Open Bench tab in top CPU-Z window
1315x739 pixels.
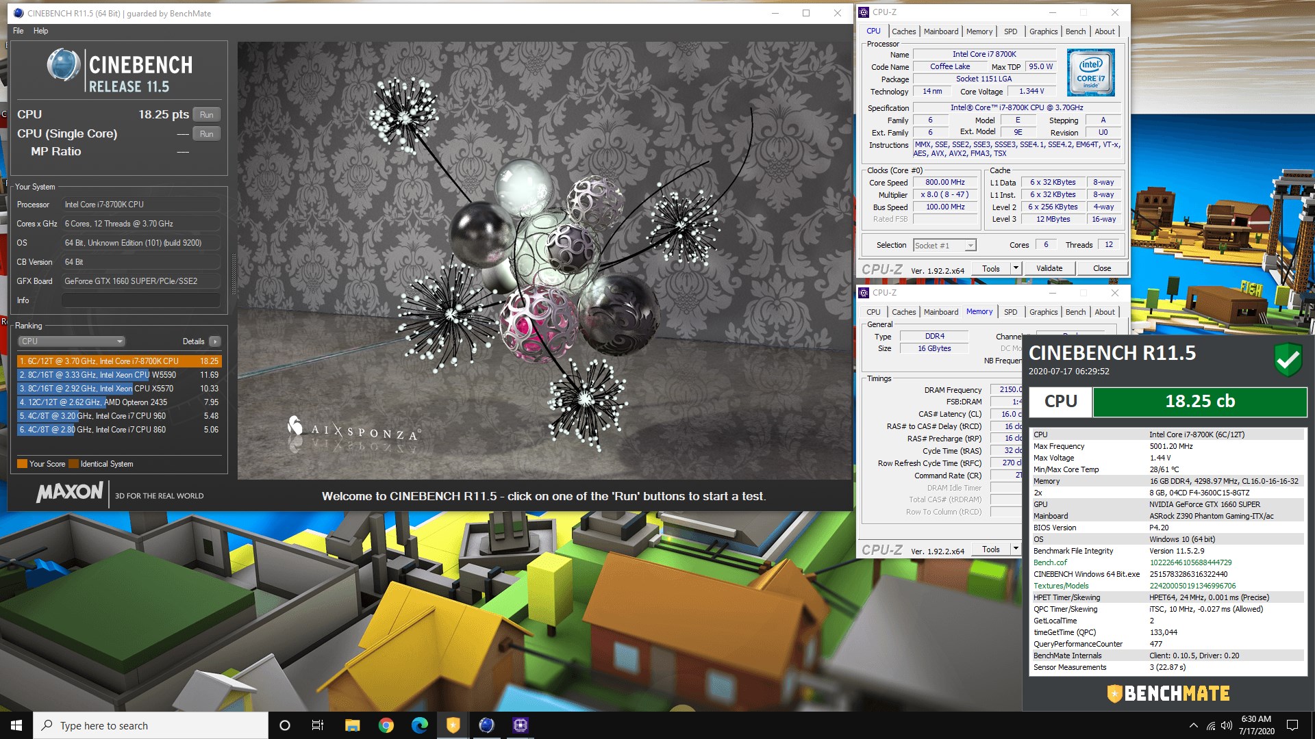[1075, 31]
